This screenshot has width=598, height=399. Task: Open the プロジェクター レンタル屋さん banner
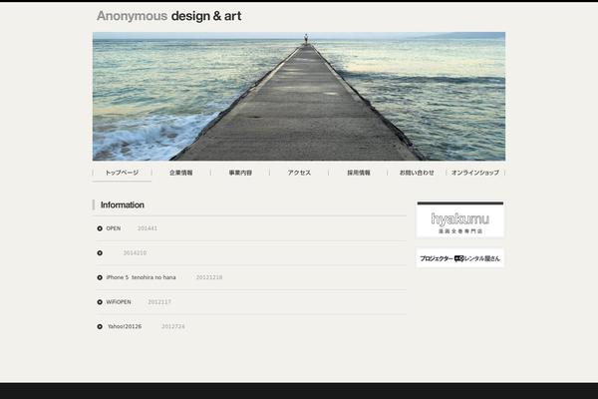(x=459, y=258)
